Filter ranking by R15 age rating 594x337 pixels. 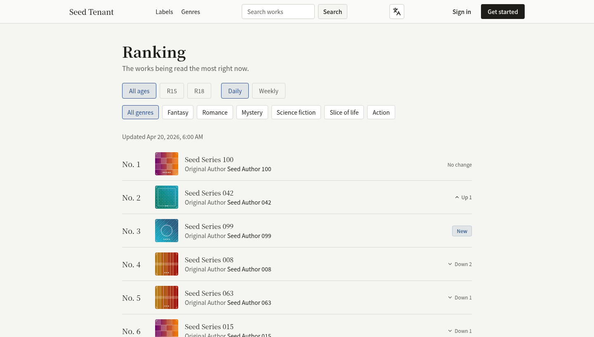click(x=172, y=91)
